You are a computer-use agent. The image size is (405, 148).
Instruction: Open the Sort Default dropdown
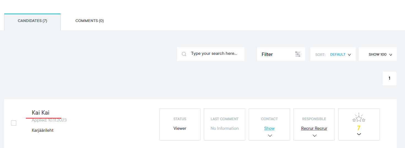[340, 55]
